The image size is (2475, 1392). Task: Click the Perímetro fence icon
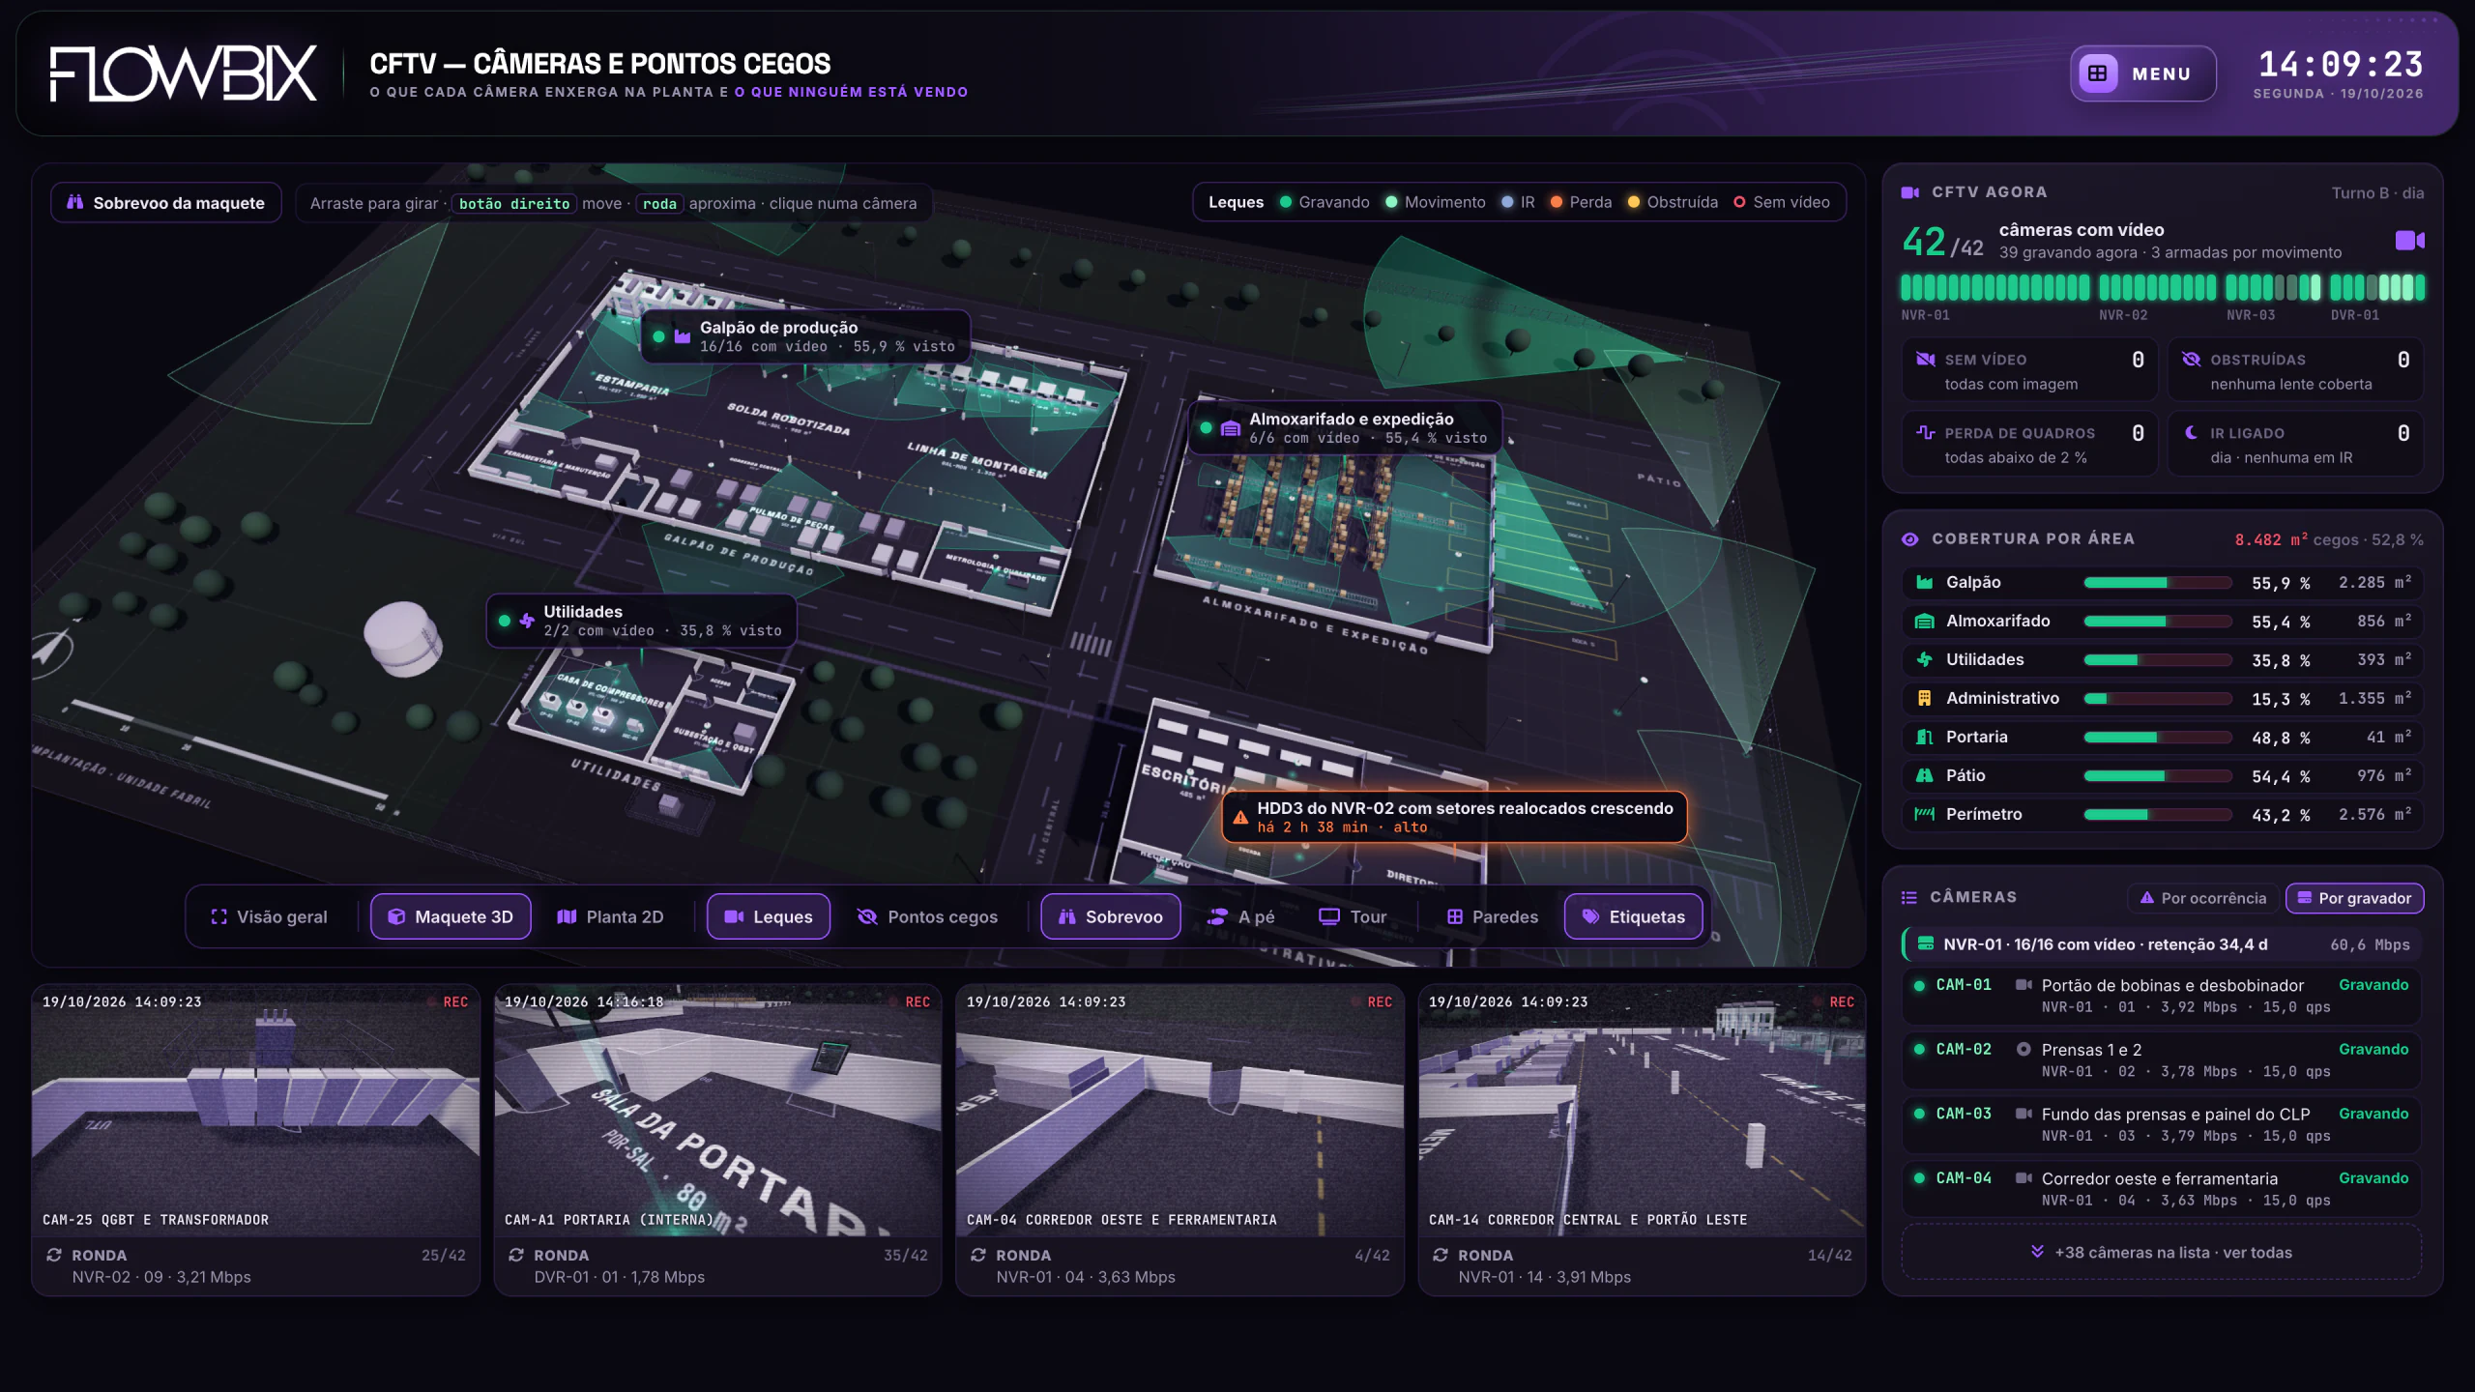click(1924, 814)
